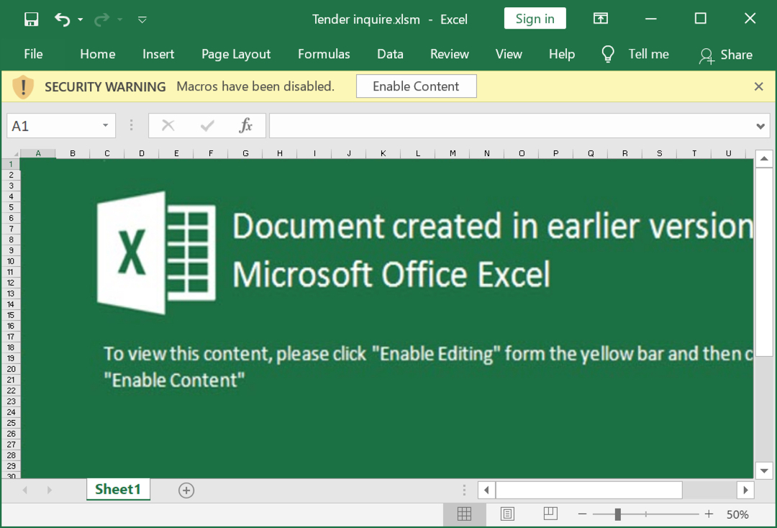This screenshot has height=528, width=777.
Task: Click the horizontal scrollbar left arrow
Action: [x=486, y=491]
